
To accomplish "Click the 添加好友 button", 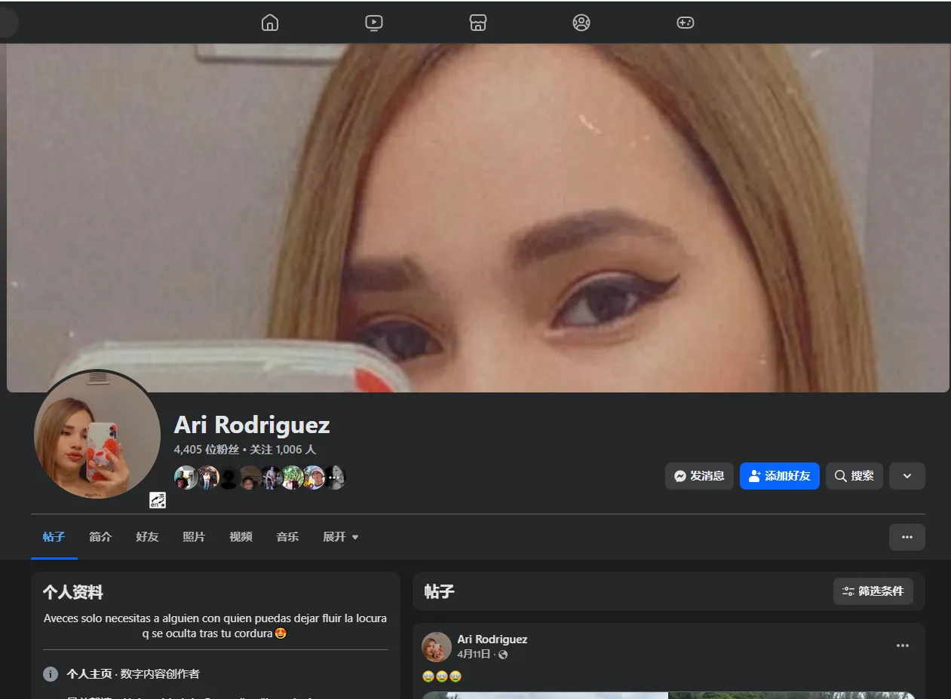I will (779, 475).
